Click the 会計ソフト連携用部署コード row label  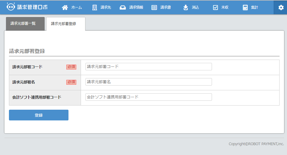coord(37,97)
